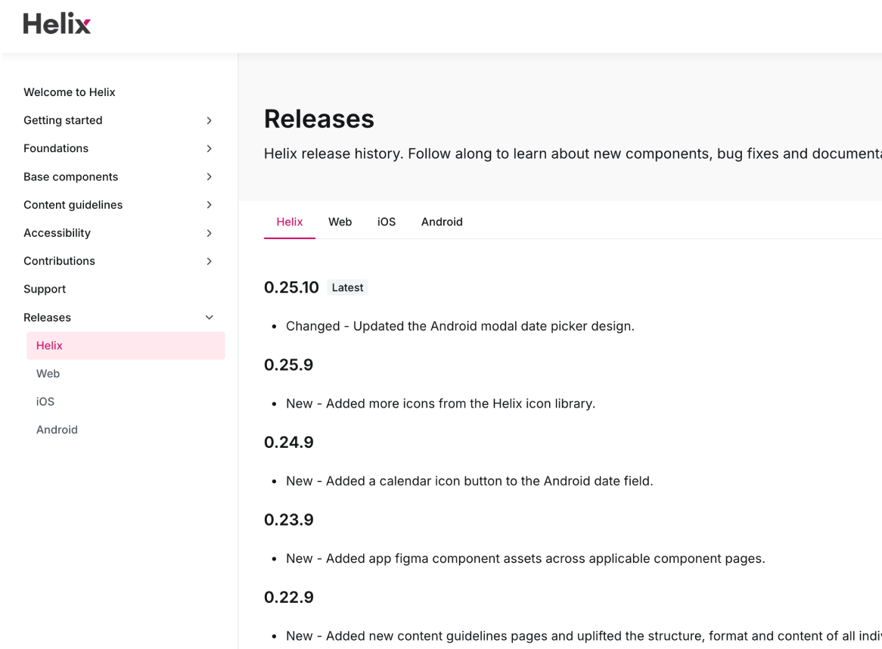Expand the Foundations section arrow
Viewport: 882px width, 649px height.
click(x=209, y=148)
